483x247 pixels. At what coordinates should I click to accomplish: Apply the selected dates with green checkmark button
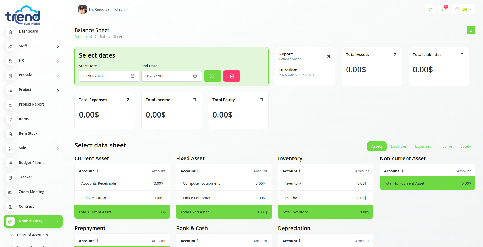pos(212,76)
